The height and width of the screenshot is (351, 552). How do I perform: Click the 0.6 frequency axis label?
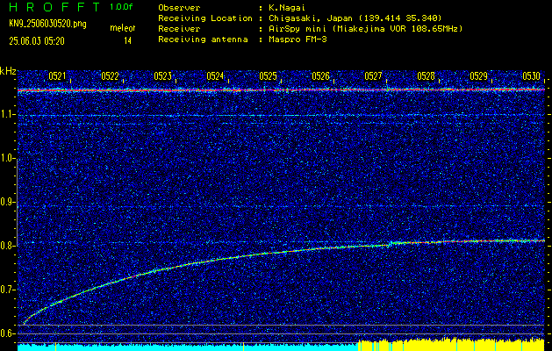pos(8,333)
